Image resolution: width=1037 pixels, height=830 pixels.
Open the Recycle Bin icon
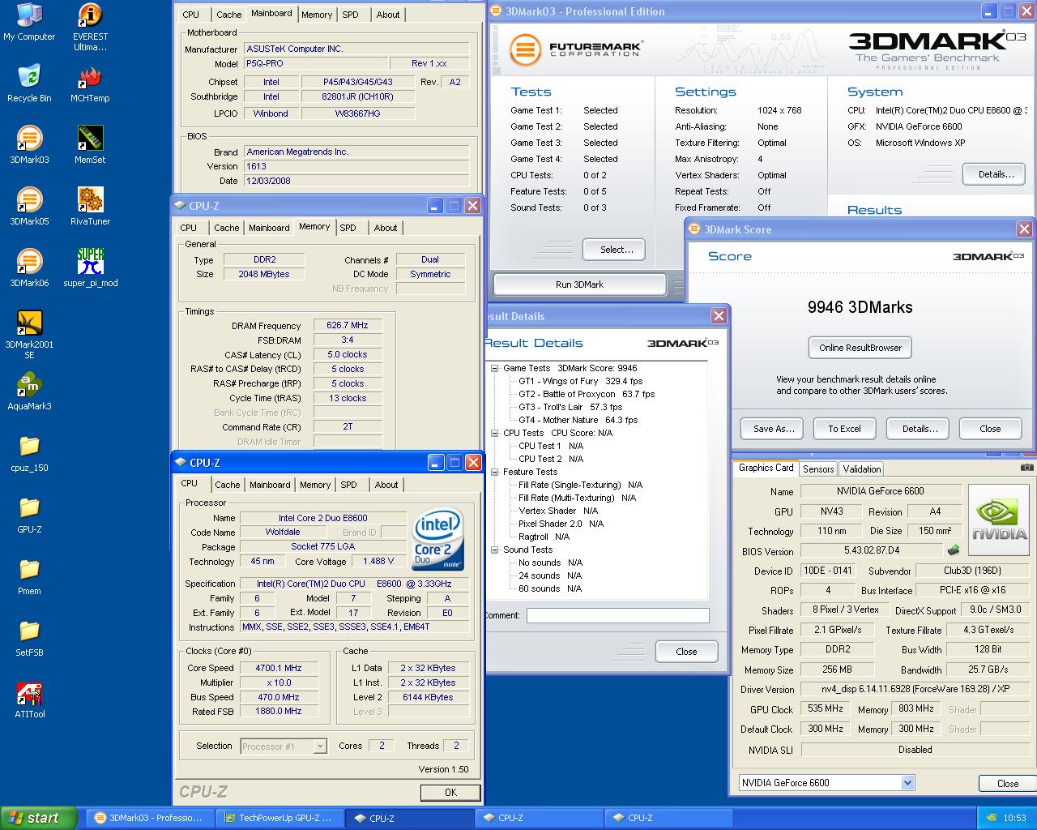click(29, 83)
